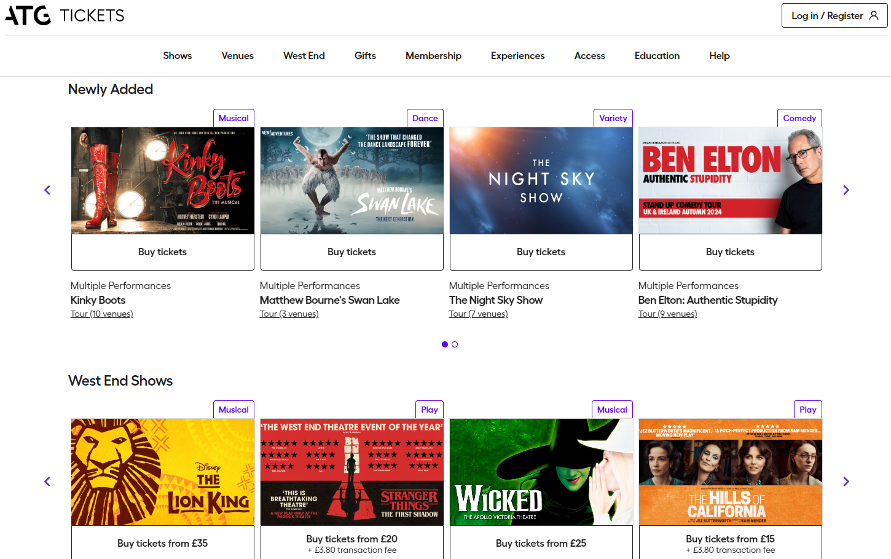Open the Stranger Things poster image
The width and height of the screenshot is (891, 559).
click(x=352, y=472)
